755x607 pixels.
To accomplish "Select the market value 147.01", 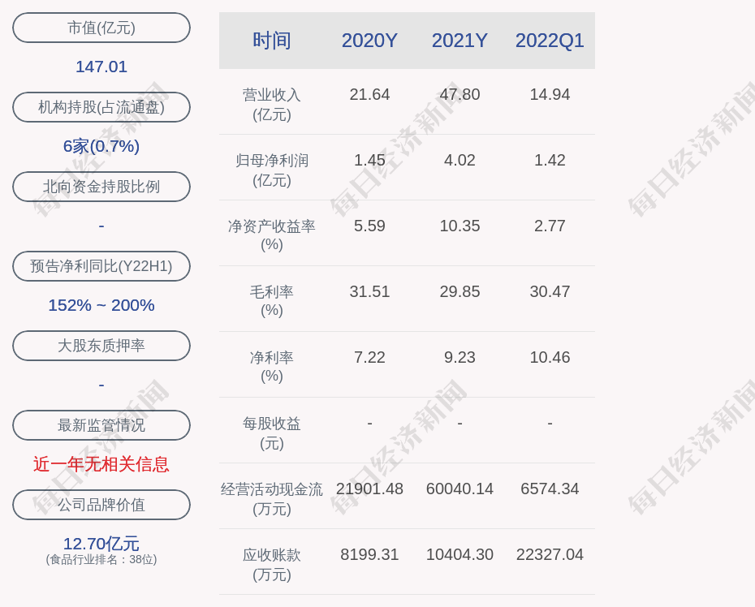I will coord(101,67).
